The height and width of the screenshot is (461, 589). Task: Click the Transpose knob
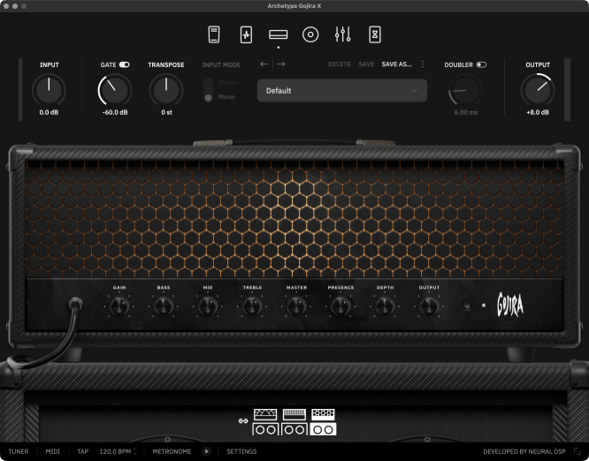166,90
